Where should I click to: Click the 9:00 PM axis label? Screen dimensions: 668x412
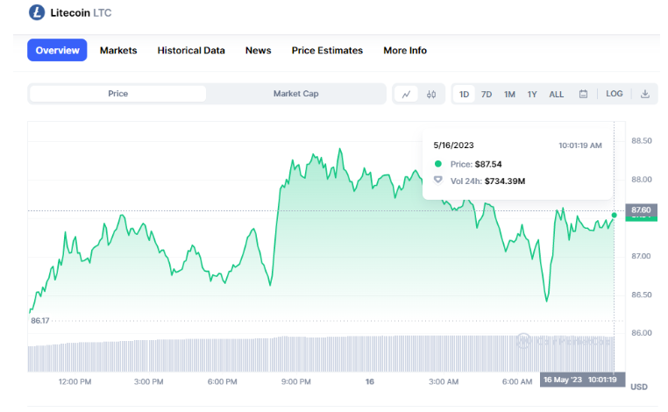pyautogui.click(x=295, y=381)
